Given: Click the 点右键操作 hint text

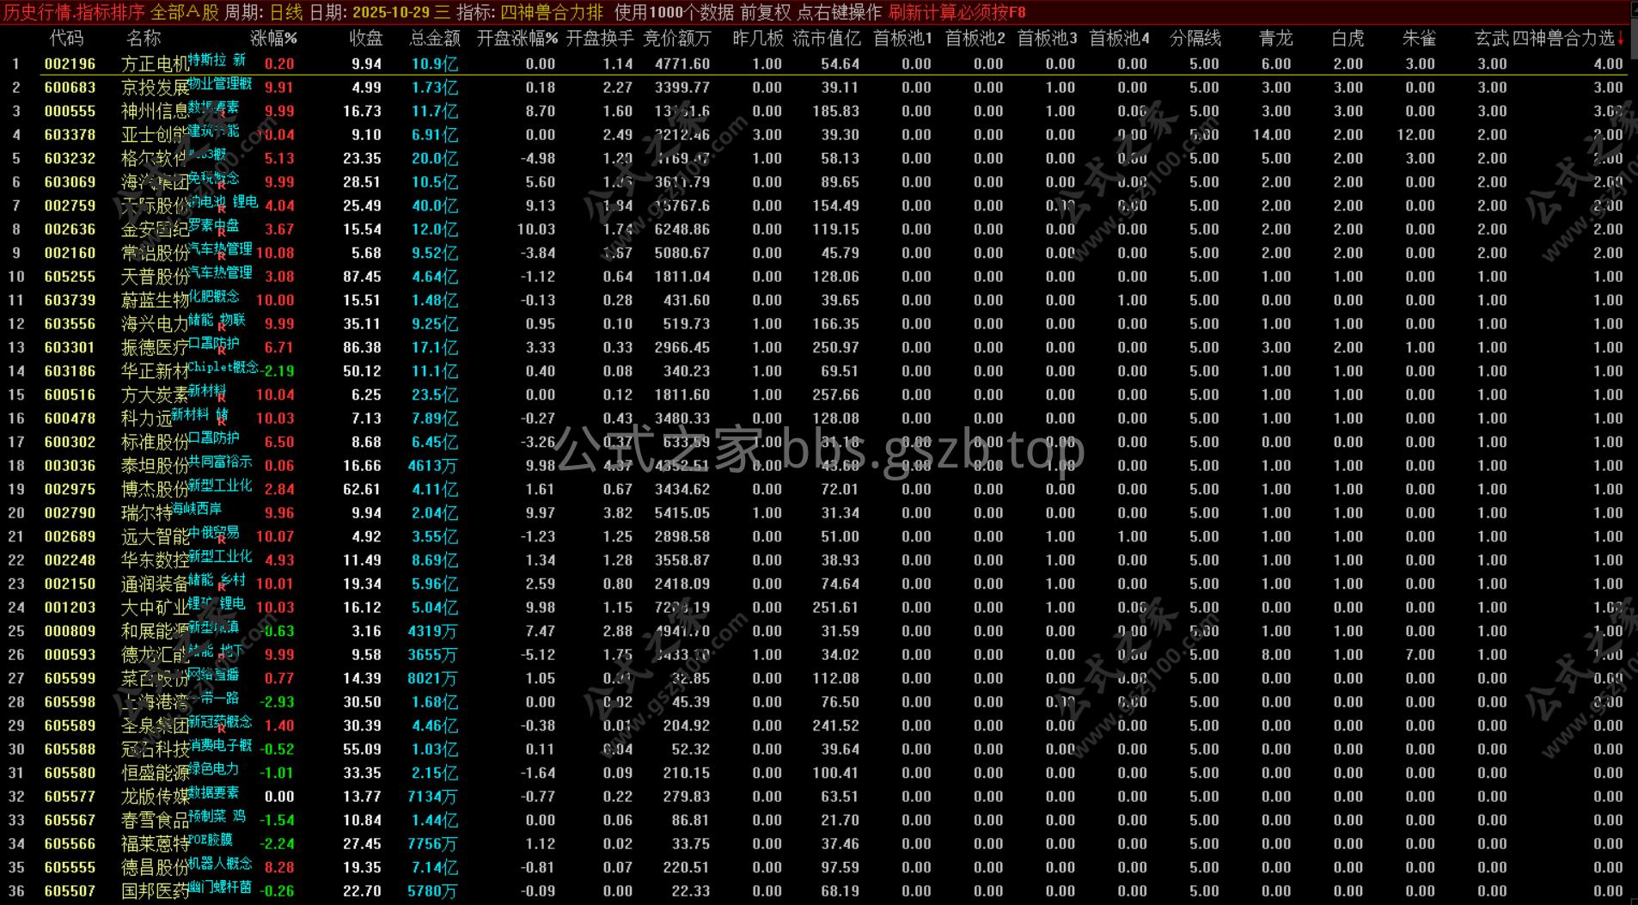Looking at the screenshot, I should [x=840, y=12].
